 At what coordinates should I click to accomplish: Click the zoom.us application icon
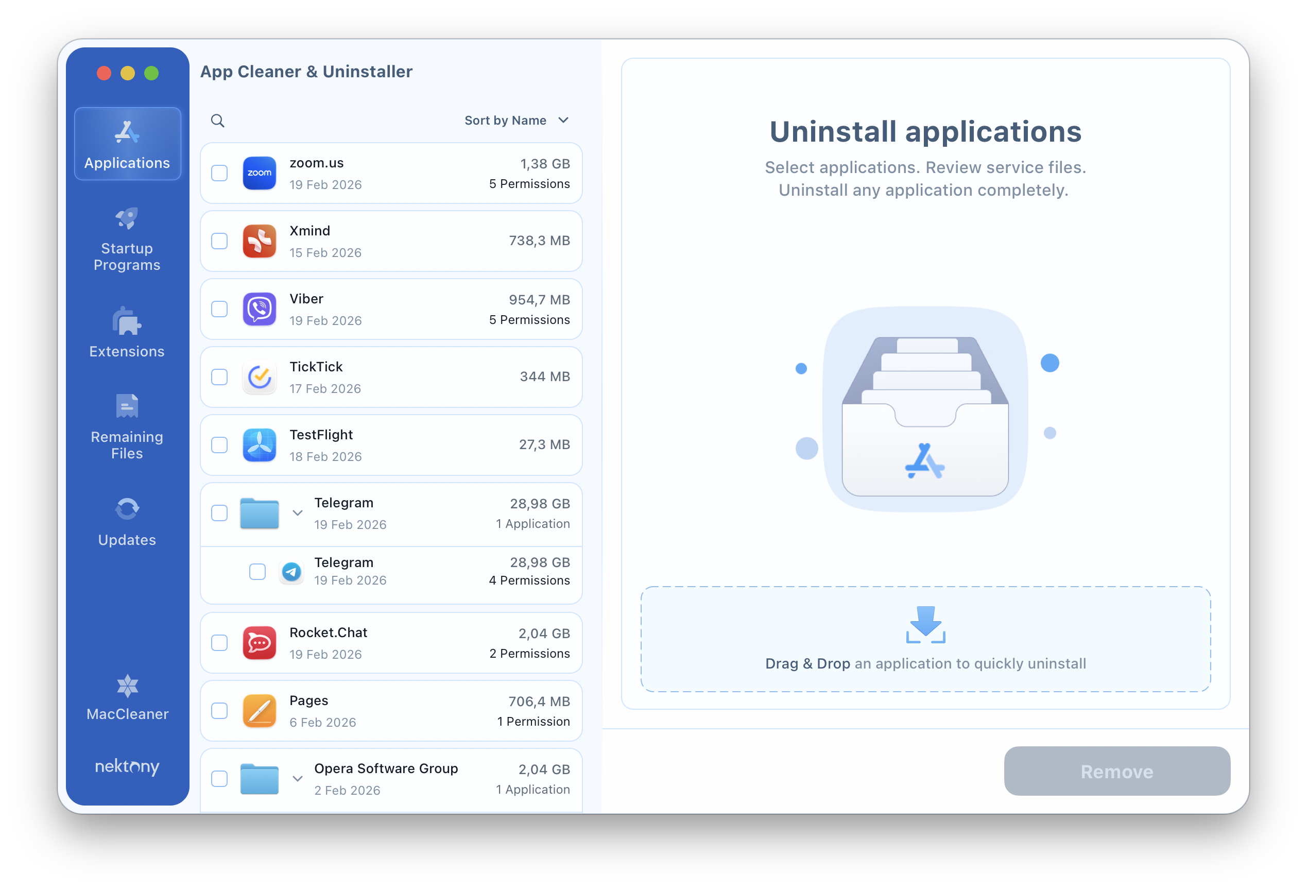259,173
